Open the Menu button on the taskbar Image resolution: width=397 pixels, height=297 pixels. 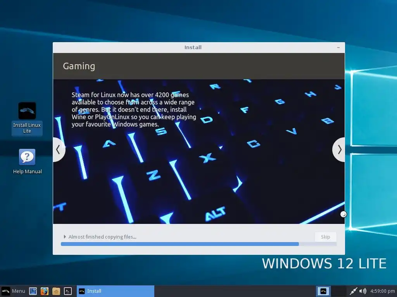click(13, 291)
